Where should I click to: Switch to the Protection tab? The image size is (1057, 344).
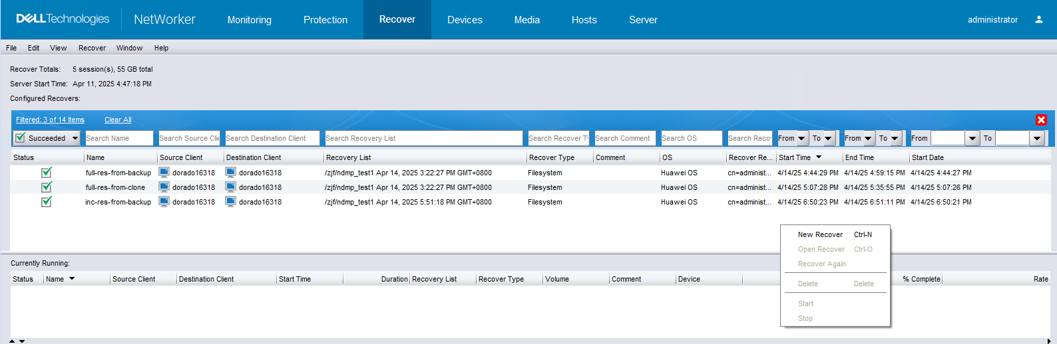[325, 20]
